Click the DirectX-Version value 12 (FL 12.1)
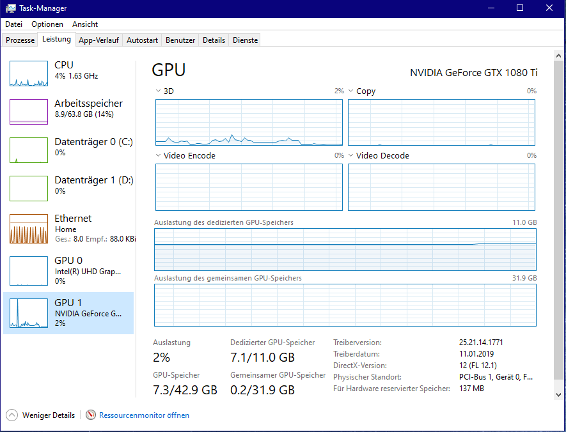566x432 pixels. pos(478,366)
